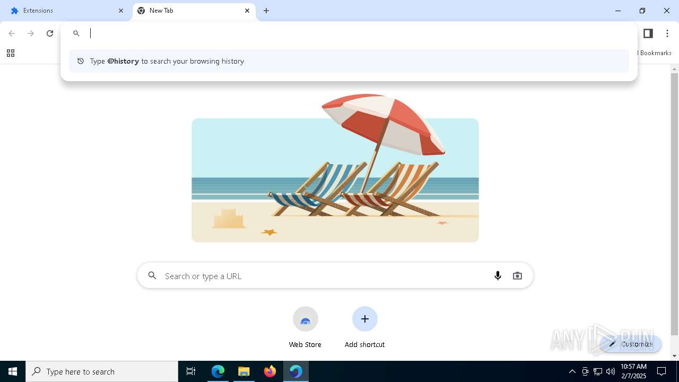
Task: Start voice search with microphone
Action: (498, 276)
